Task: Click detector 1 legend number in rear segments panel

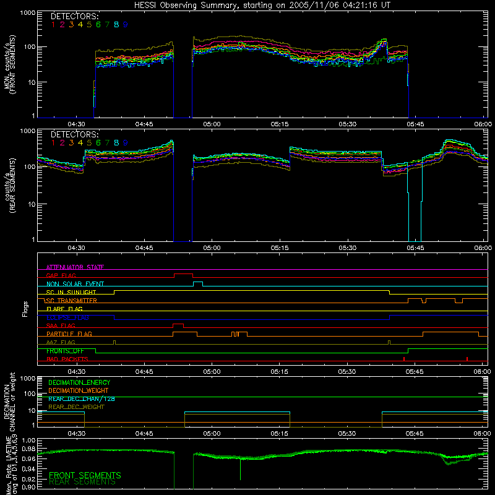Action: [x=53, y=143]
